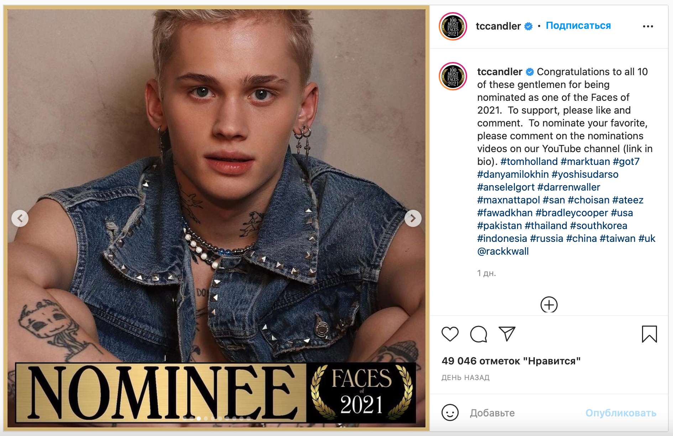Open tccandler username in header
This screenshot has height=436, width=673.
tap(498, 26)
